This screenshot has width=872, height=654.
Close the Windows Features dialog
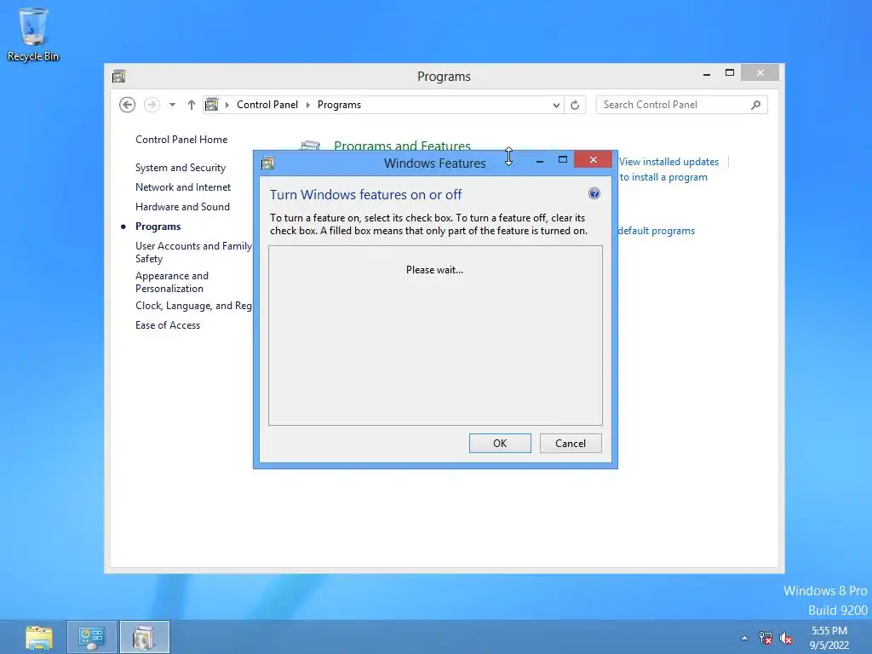point(594,159)
